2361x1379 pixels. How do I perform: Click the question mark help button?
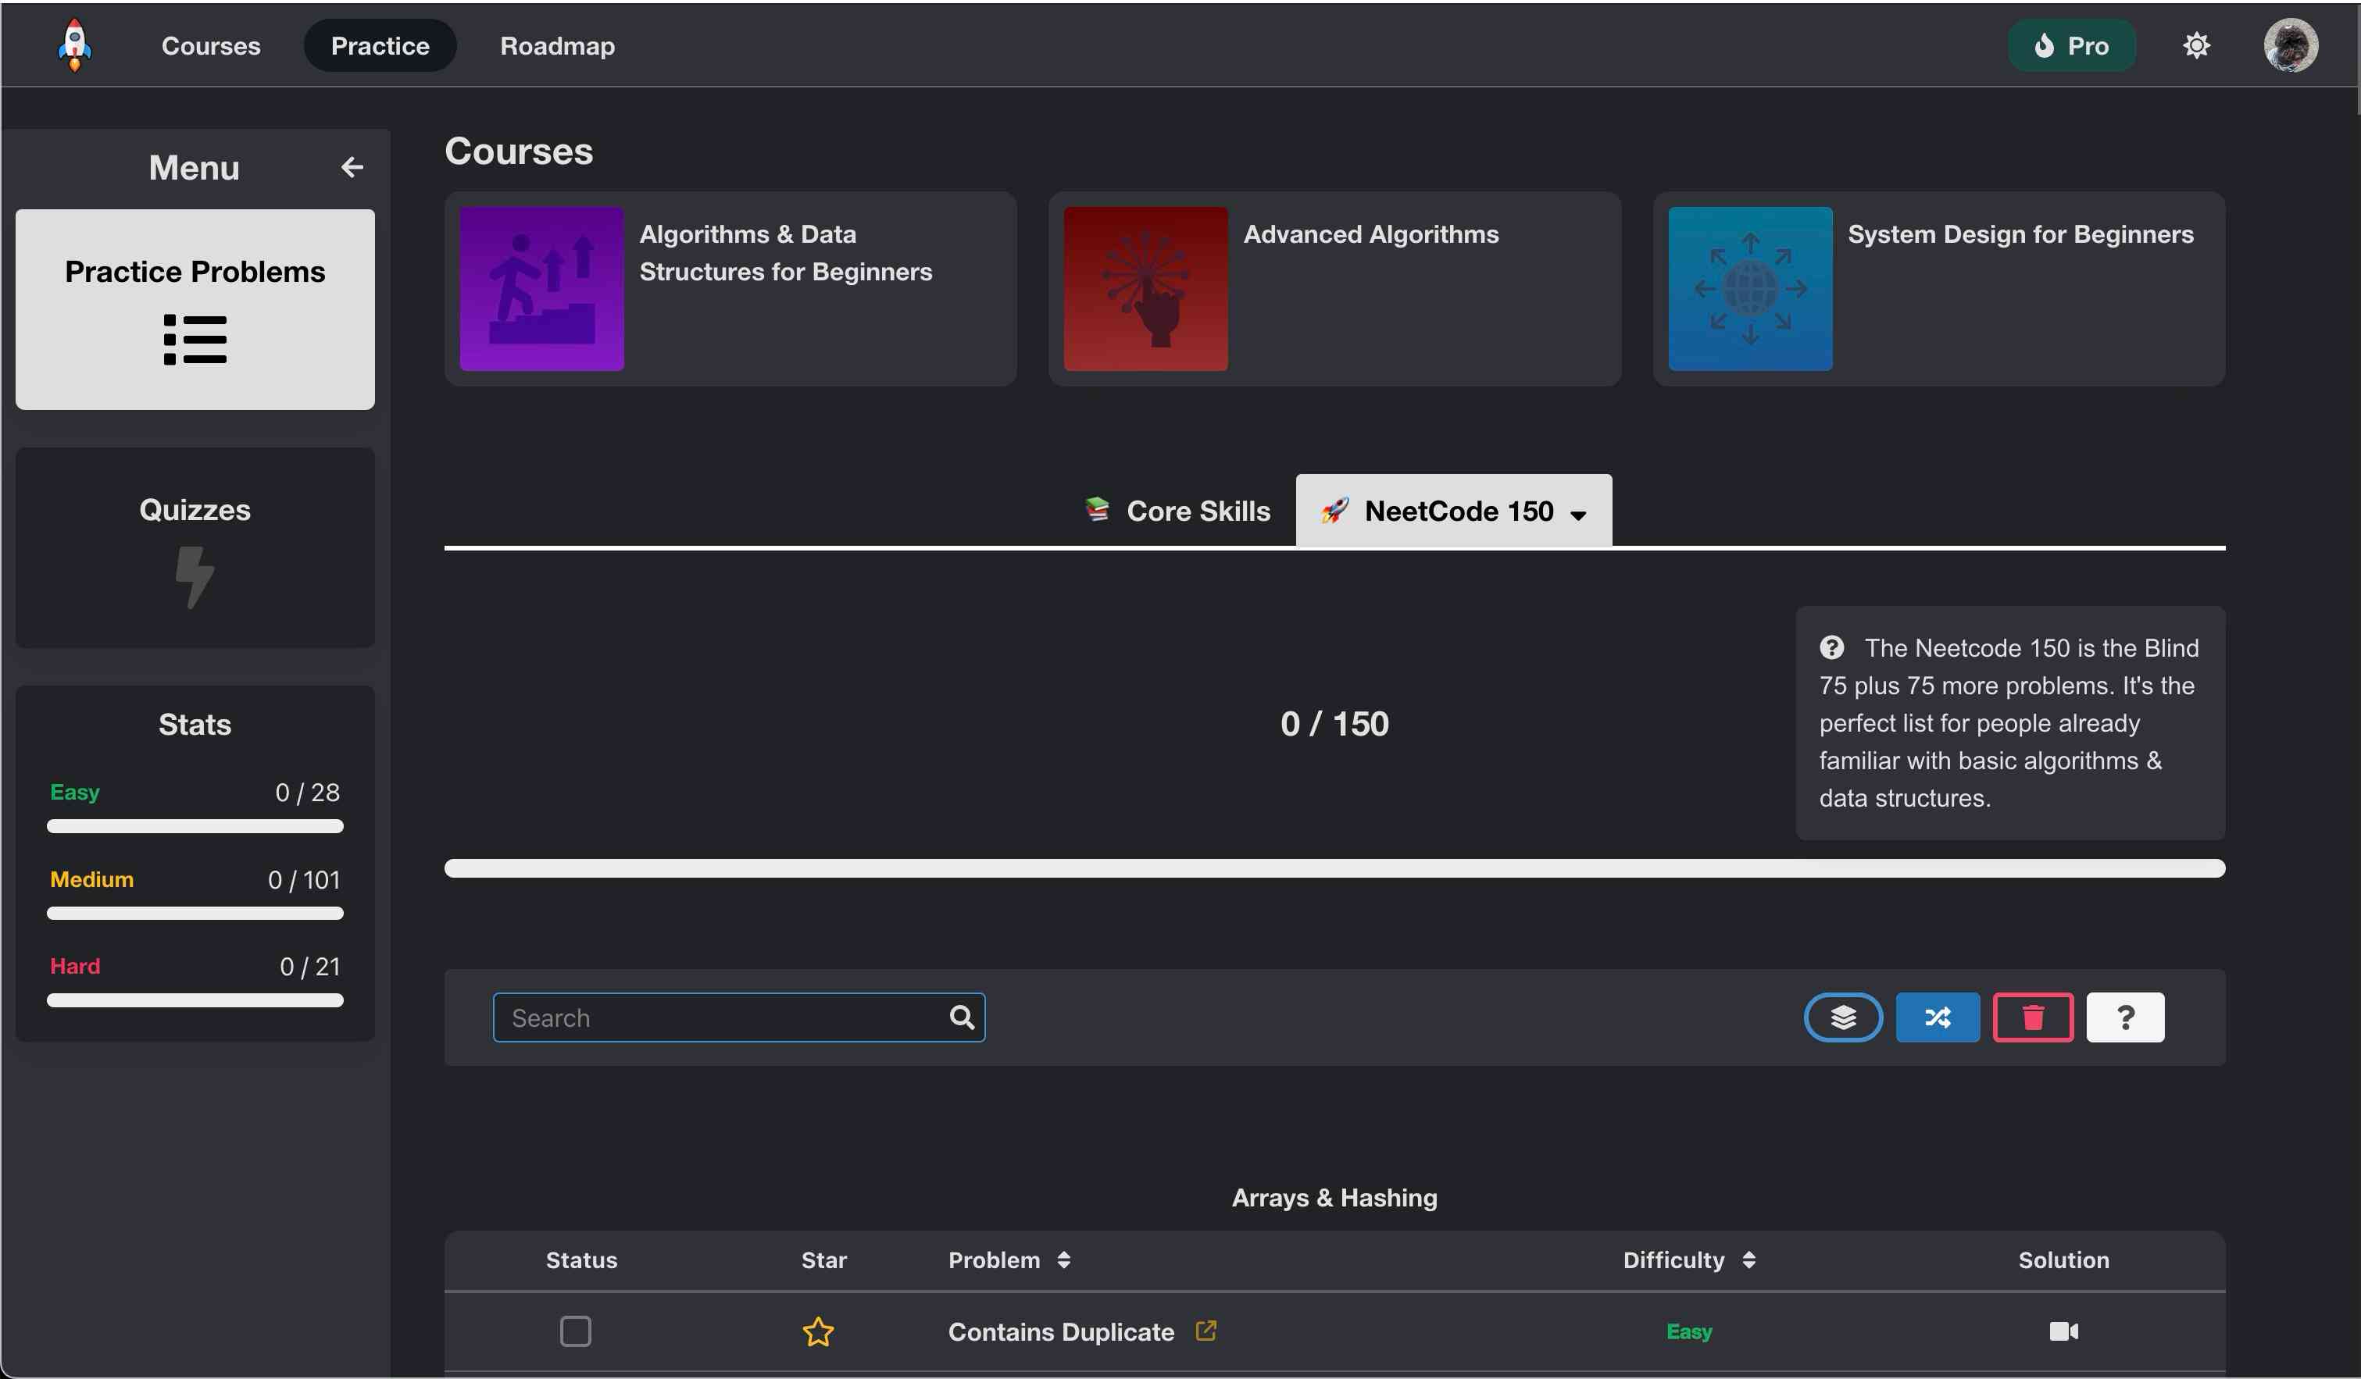2125,1017
